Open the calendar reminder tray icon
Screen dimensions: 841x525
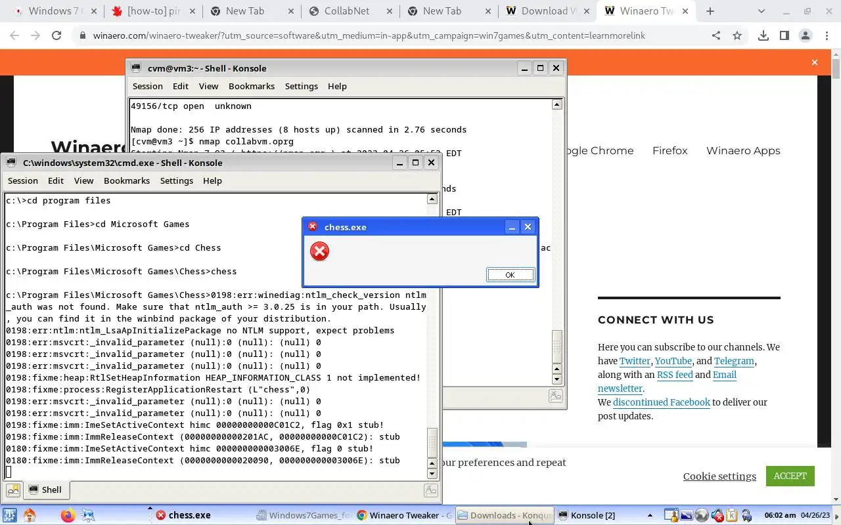(x=671, y=515)
